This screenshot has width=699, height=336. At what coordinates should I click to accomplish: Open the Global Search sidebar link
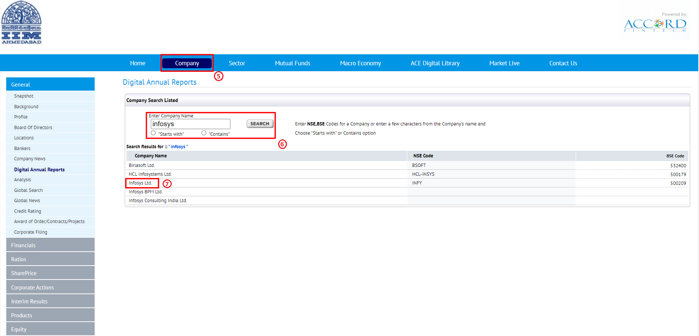[28, 190]
